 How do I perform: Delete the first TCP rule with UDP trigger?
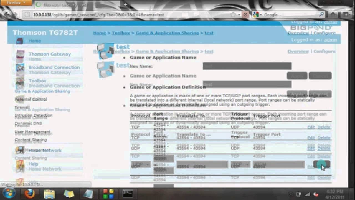(x=324, y=127)
